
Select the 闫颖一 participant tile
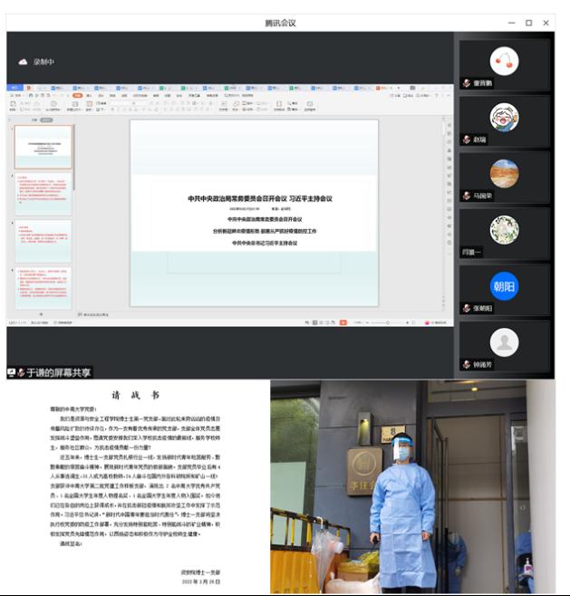tap(504, 234)
